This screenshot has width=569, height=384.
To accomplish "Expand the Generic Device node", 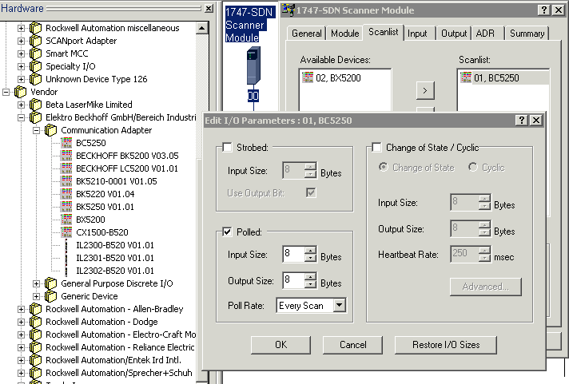I will tap(36, 296).
